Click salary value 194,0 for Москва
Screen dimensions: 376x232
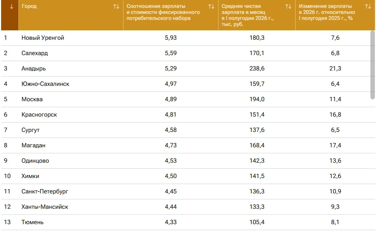point(257,99)
